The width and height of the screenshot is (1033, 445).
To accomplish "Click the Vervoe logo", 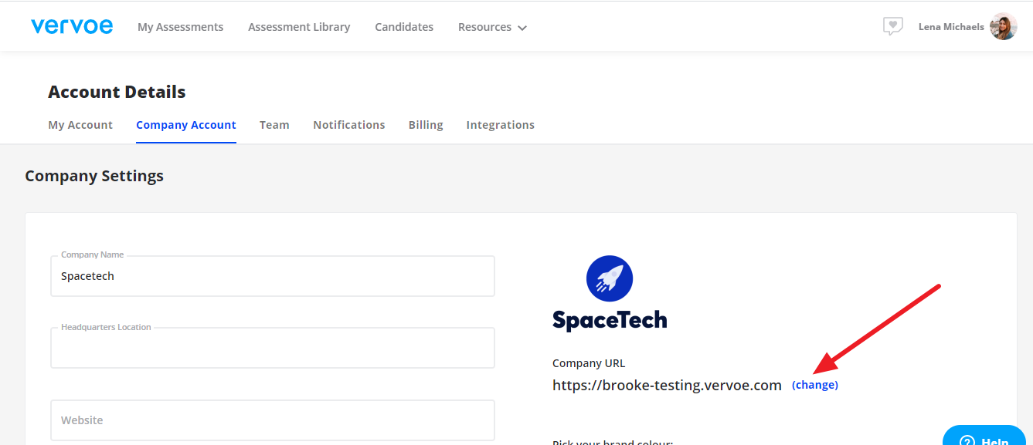I will pos(72,27).
